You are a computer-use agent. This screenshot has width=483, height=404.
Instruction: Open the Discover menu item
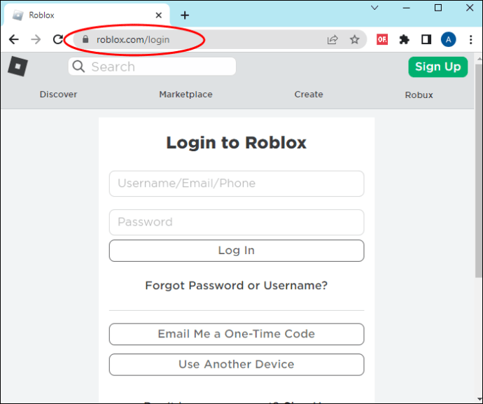pyautogui.click(x=58, y=95)
